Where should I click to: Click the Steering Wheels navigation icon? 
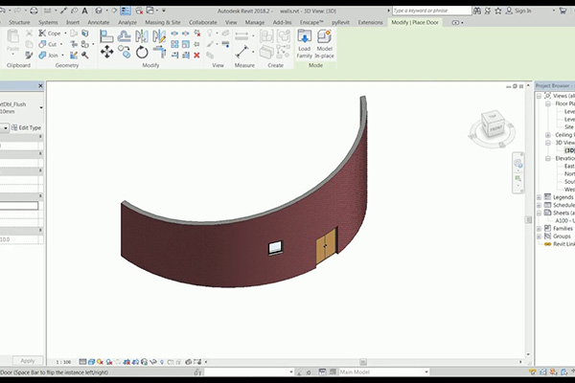[x=517, y=163]
